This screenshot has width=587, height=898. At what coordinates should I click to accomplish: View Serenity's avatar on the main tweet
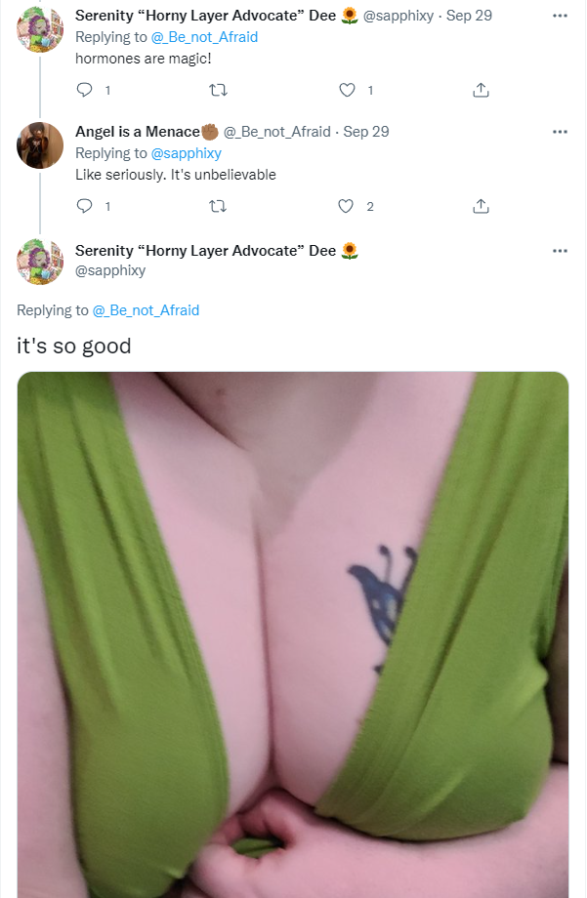[x=40, y=262]
